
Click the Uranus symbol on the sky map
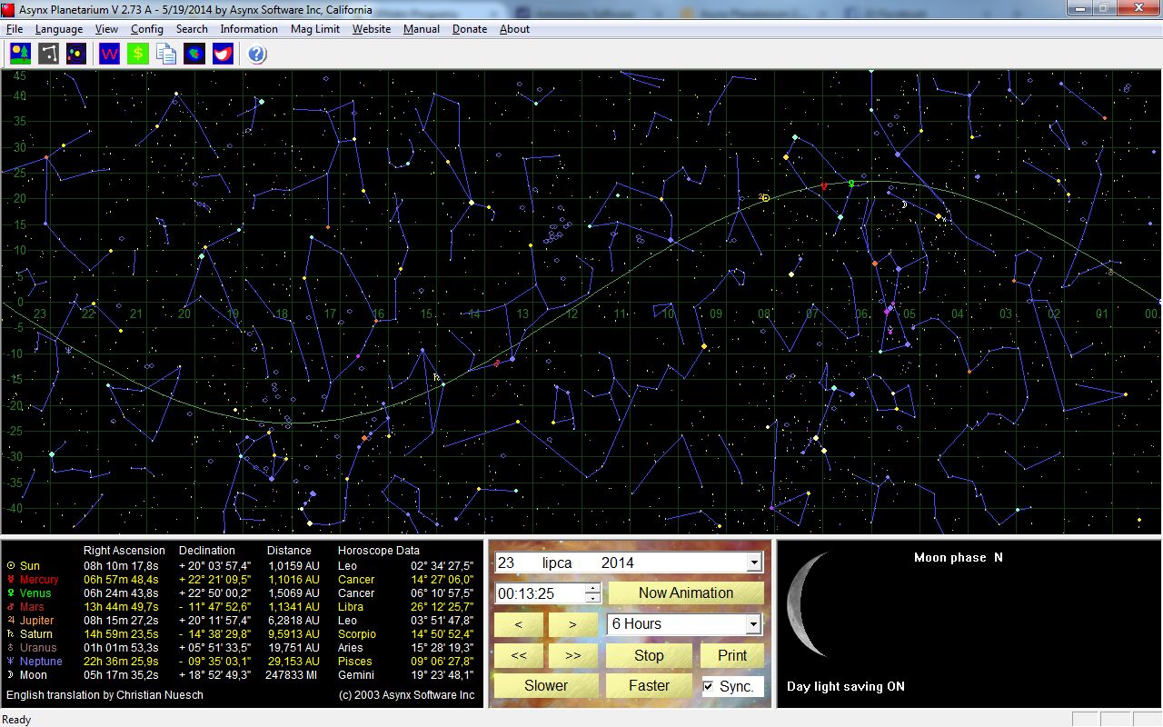click(1109, 271)
